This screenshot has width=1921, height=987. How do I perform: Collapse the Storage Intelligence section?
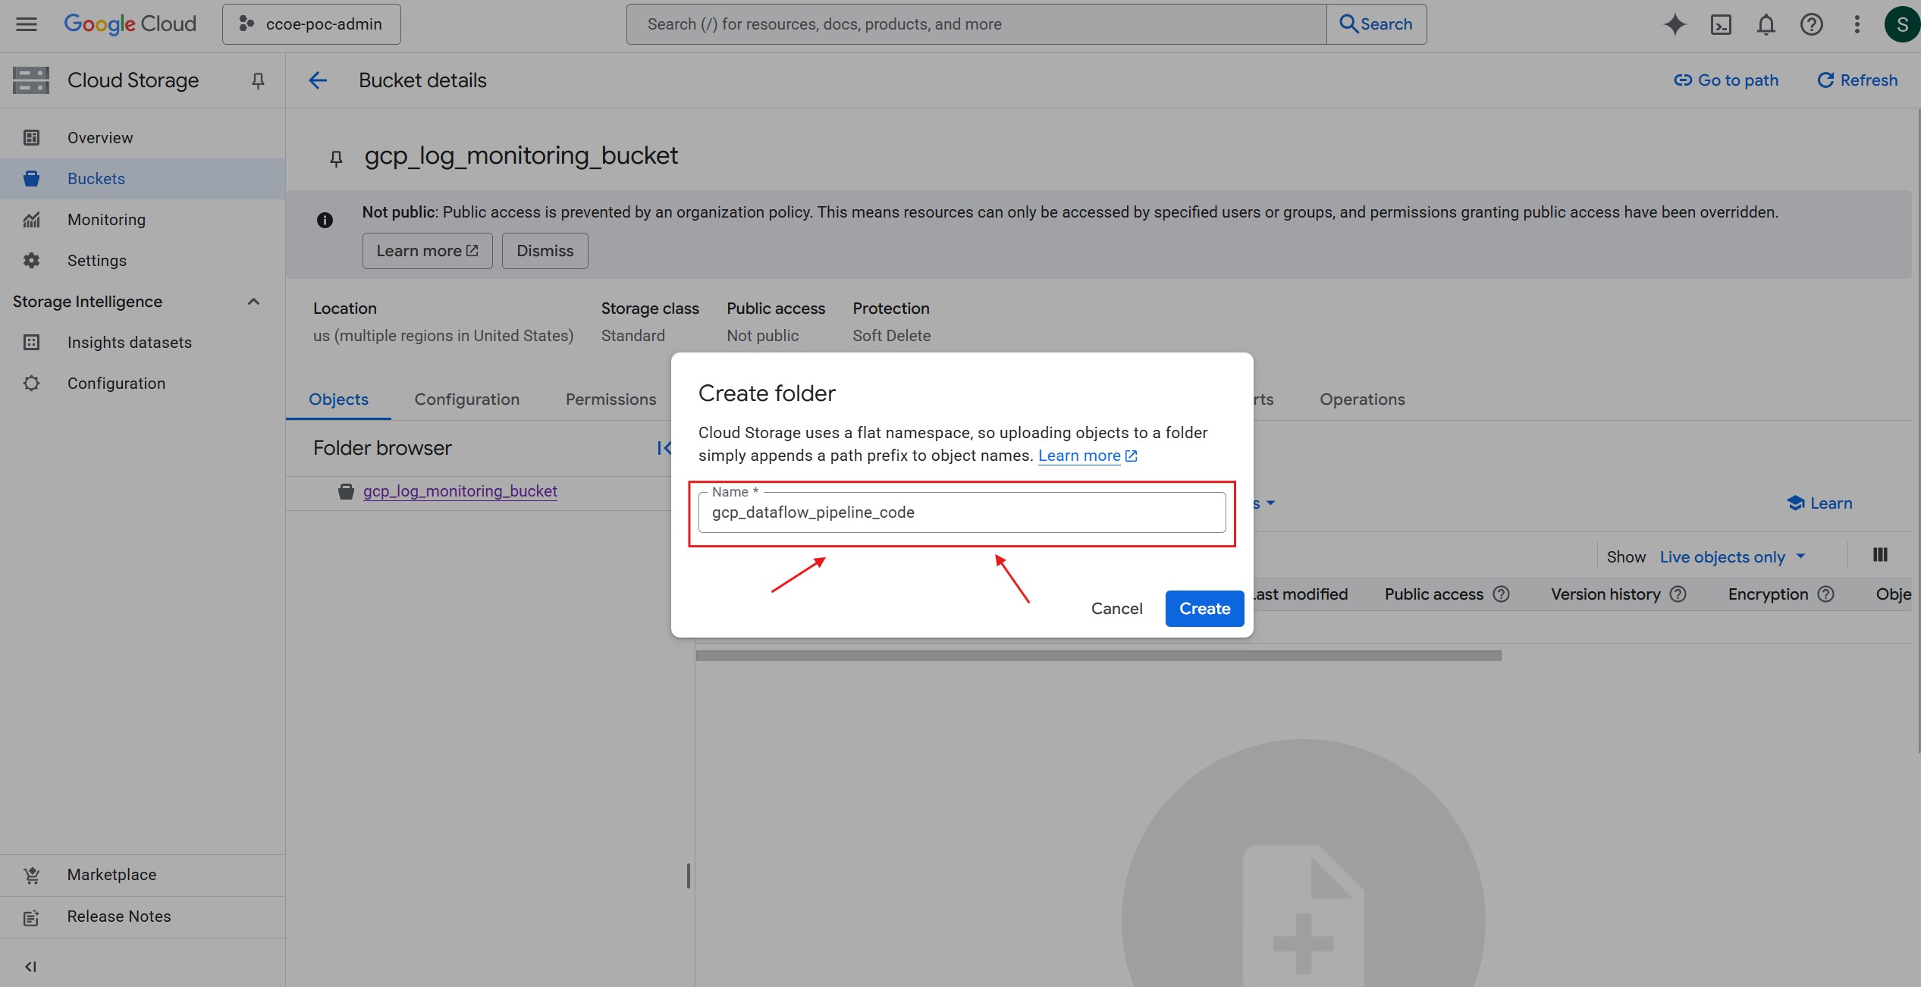tap(253, 302)
